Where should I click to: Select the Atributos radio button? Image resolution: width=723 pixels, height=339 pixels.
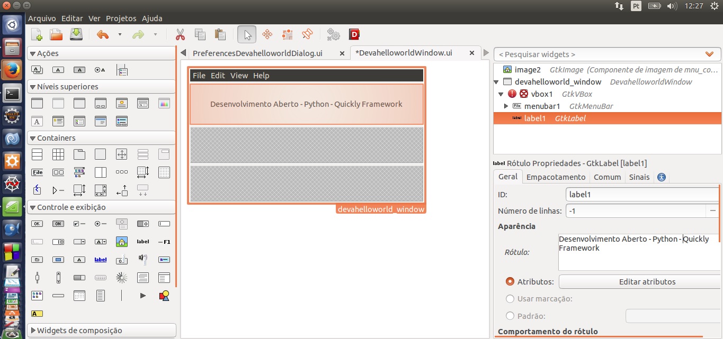(x=510, y=282)
